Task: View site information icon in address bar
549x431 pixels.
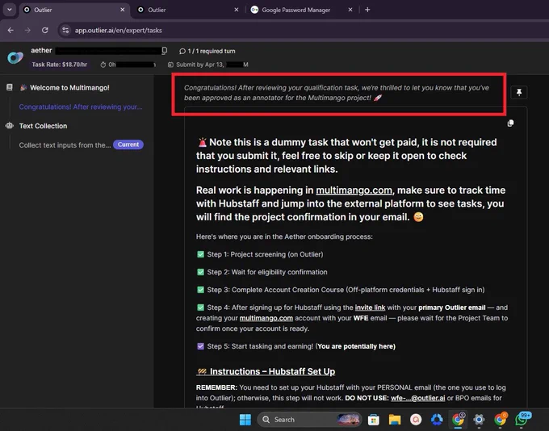Action: pyautogui.click(x=65, y=30)
